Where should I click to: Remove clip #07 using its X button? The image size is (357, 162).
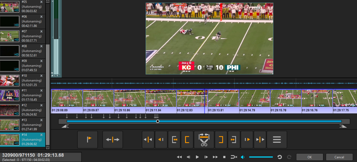pos(41,31)
